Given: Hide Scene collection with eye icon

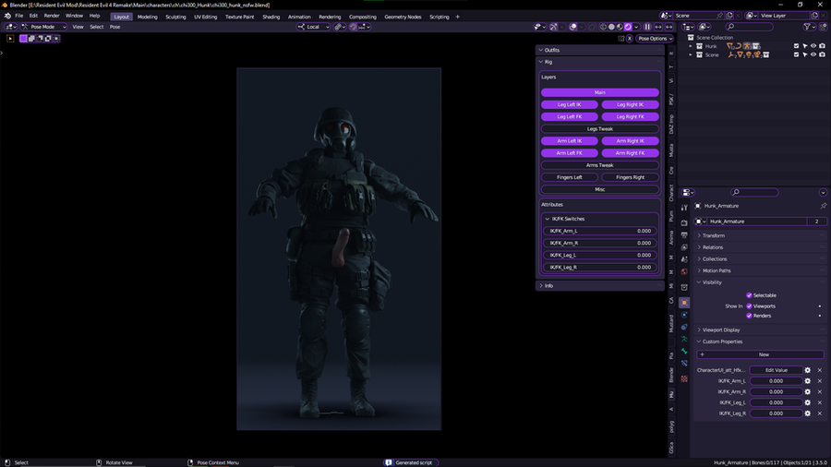Looking at the screenshot, I should point(813,54).
